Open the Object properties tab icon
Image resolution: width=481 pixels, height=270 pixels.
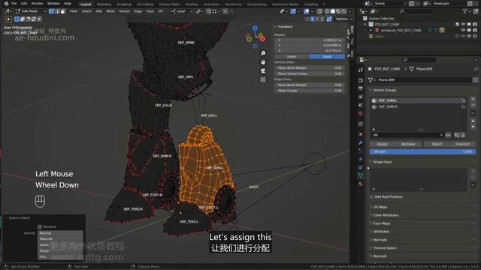[x=361, y=134]
